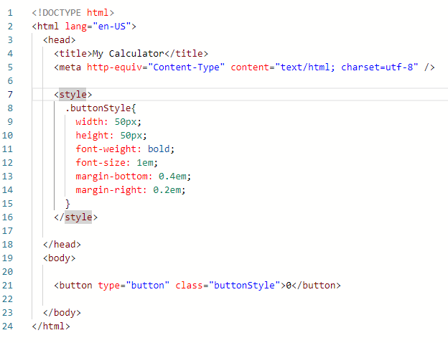Click the highlighted closing style tag name
The height and width of the screenshot is (343, 448).
pyautogui.click(x=79, y=217)
